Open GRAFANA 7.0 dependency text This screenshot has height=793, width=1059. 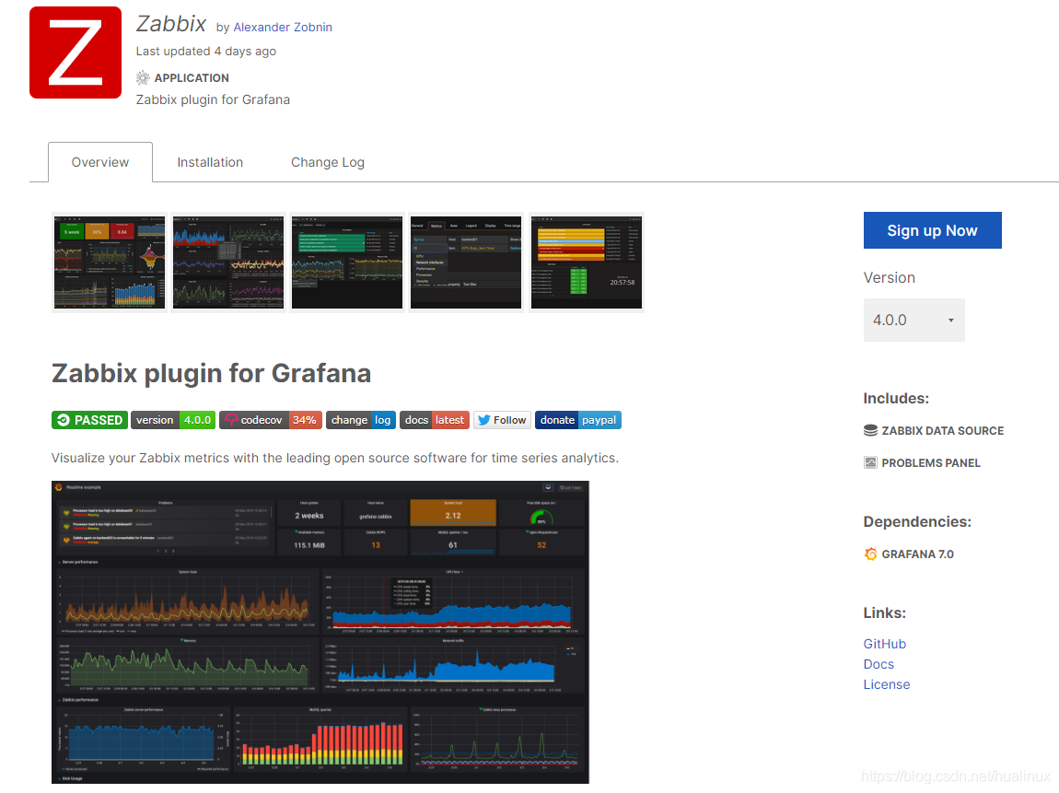pos(917,554)
